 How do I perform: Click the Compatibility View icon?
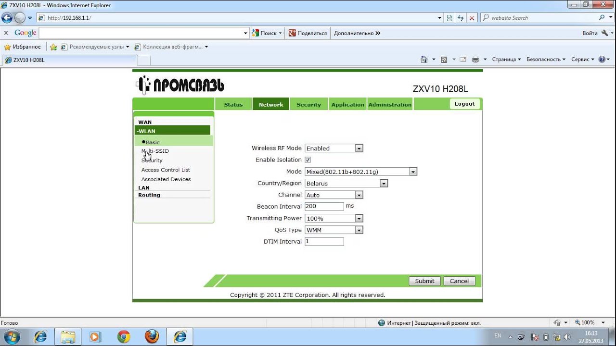[449, 18]
